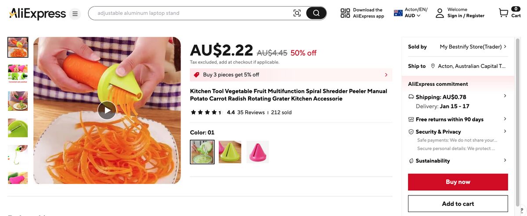Image resolution: width=527 pixels, height=216 pixels.
Task: Click the black search magnifier button
Action: pyautogui.click(x=316, y=13)
